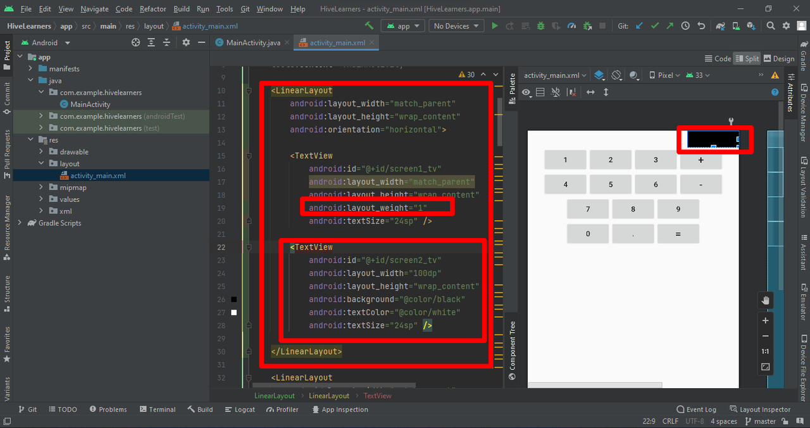Open Project panel options gear

coord(186,42)
